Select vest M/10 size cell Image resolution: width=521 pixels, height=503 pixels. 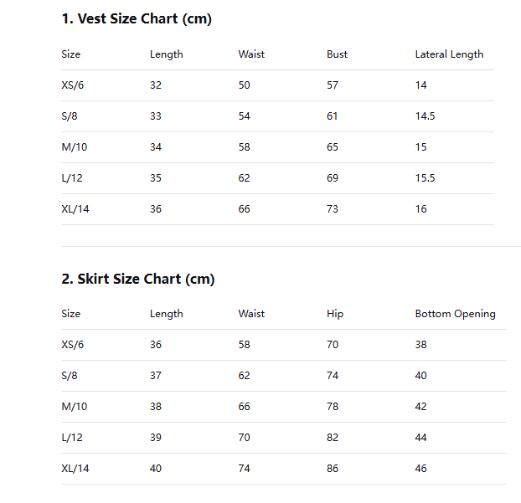[x=74, y=147]
